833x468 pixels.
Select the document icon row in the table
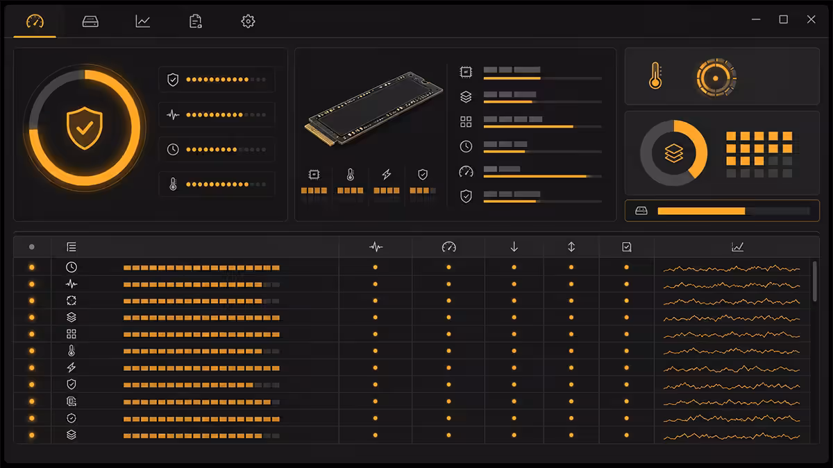tap(412, 401)
